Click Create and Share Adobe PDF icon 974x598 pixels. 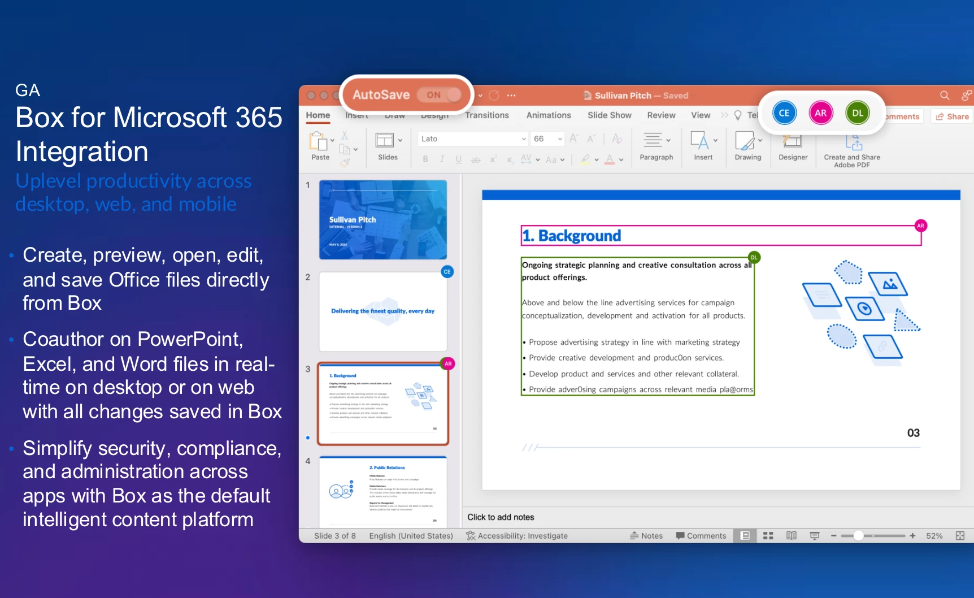click(x=853, y=142)
